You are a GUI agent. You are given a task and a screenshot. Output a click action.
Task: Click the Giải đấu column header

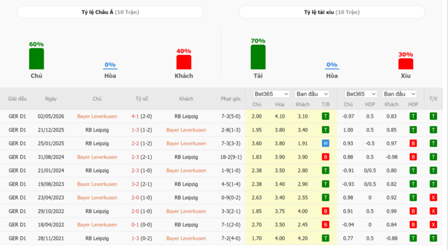tap(17, 98)
